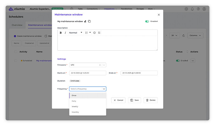Open the settings gear in the top bar
Screen dimensions: 215x126
[x=186, y=9]
